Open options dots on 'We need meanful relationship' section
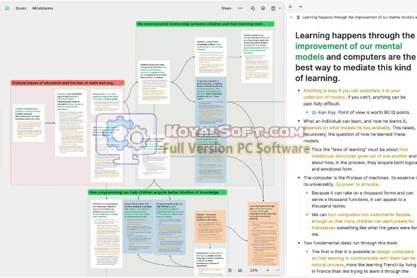The height and width of the screenshot is (278, 417). tap(270, 24)
